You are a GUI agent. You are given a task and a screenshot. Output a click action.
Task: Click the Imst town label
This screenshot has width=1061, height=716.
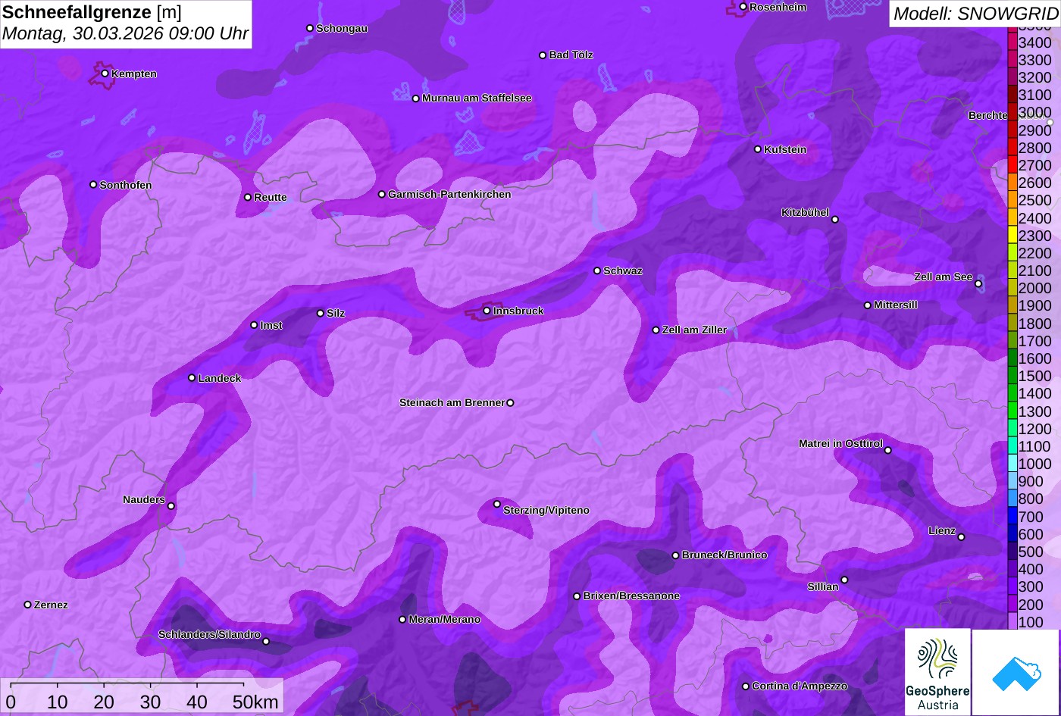[x=271, y=325]
